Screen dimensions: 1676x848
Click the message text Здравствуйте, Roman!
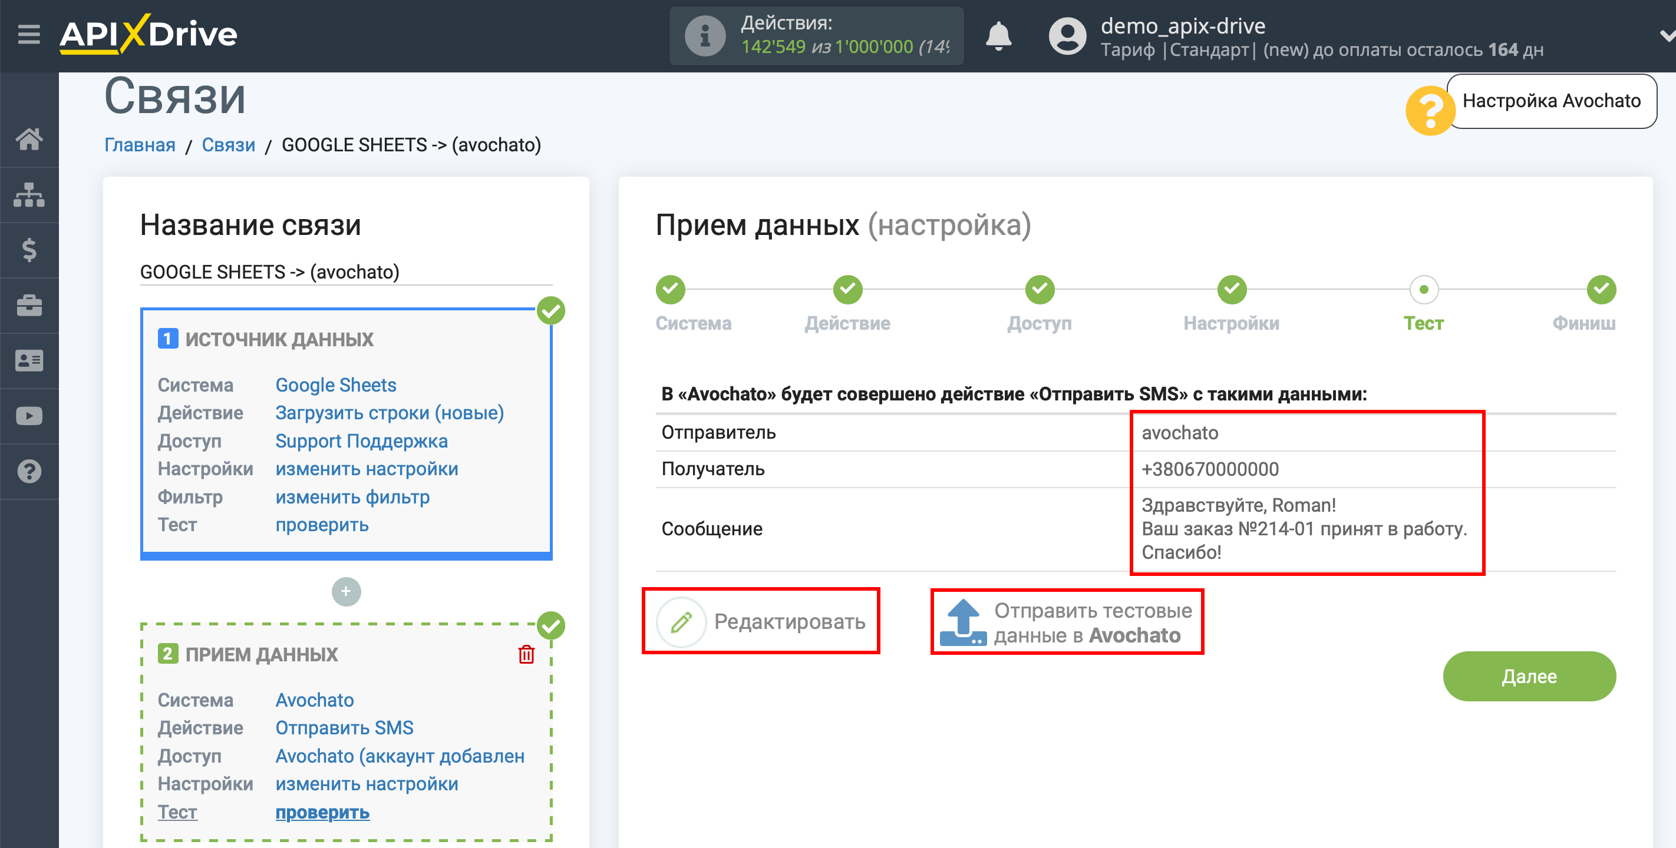1239,505
